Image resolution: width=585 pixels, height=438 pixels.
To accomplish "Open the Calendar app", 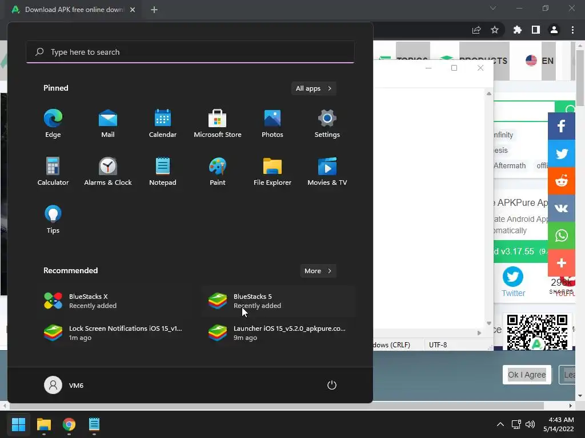I will point(163,124).
